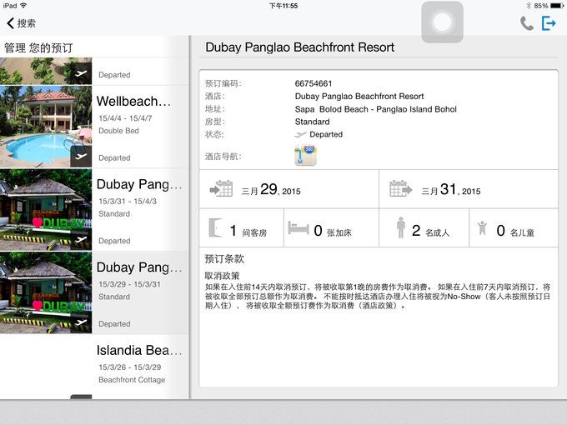
Task: Tap battery indicator in status bar
Action: [x=556, y=6]
